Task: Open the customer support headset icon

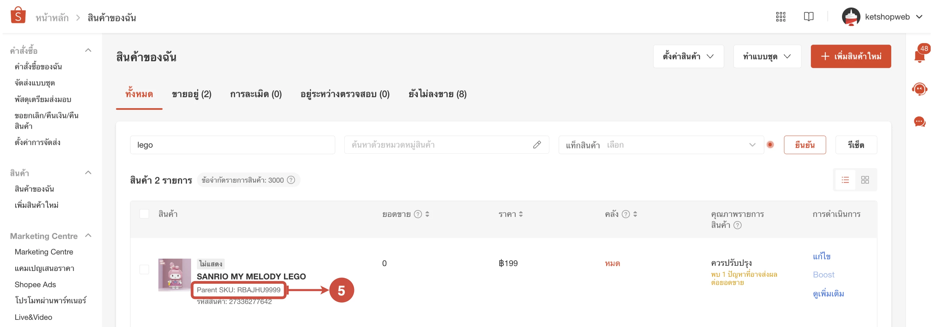Action: point(920,89)
